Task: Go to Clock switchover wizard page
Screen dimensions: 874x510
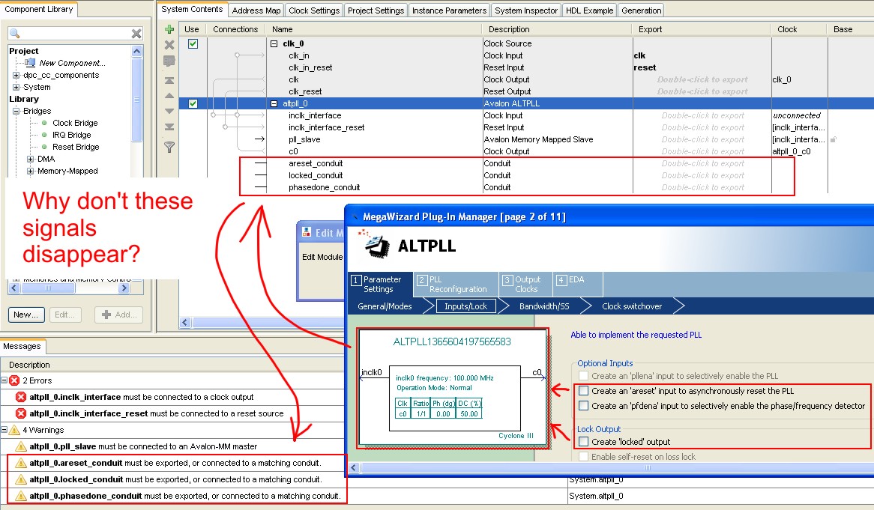Action: (x=632, y=306)
